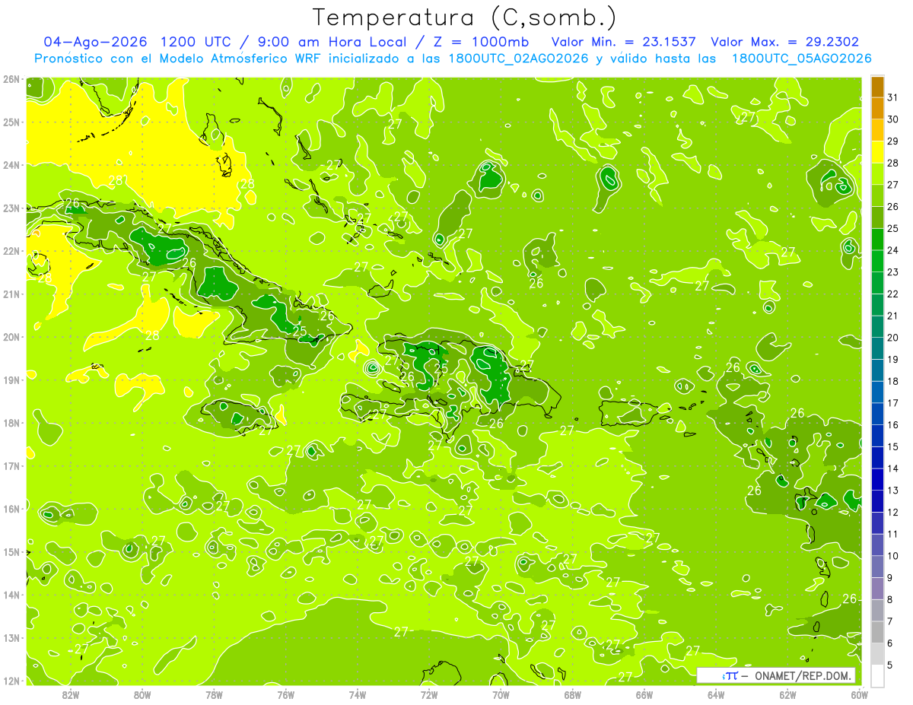This screenshot has width=913, height=705.
Task: Click the colorbar legend value 30
Action: click(x=892, y=119)
